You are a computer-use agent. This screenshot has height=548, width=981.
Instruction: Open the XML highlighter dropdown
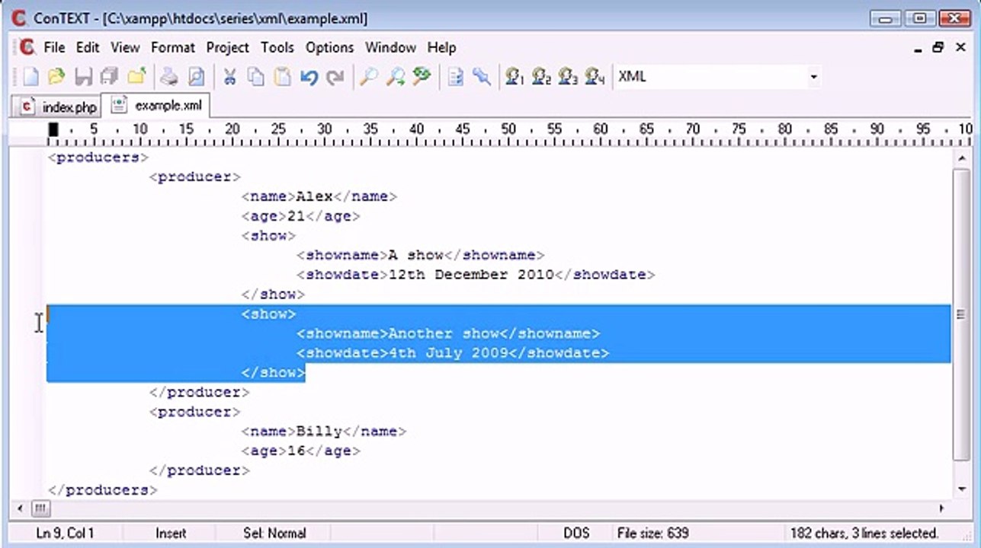click(813, 77)
